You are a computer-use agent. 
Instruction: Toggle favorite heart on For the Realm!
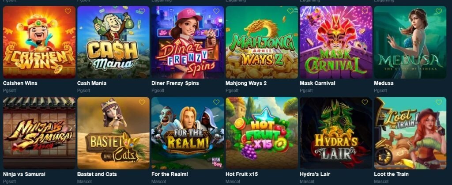click(x=216, y=102)
